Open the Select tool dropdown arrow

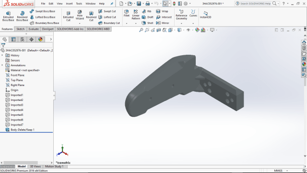pos(169,3)
